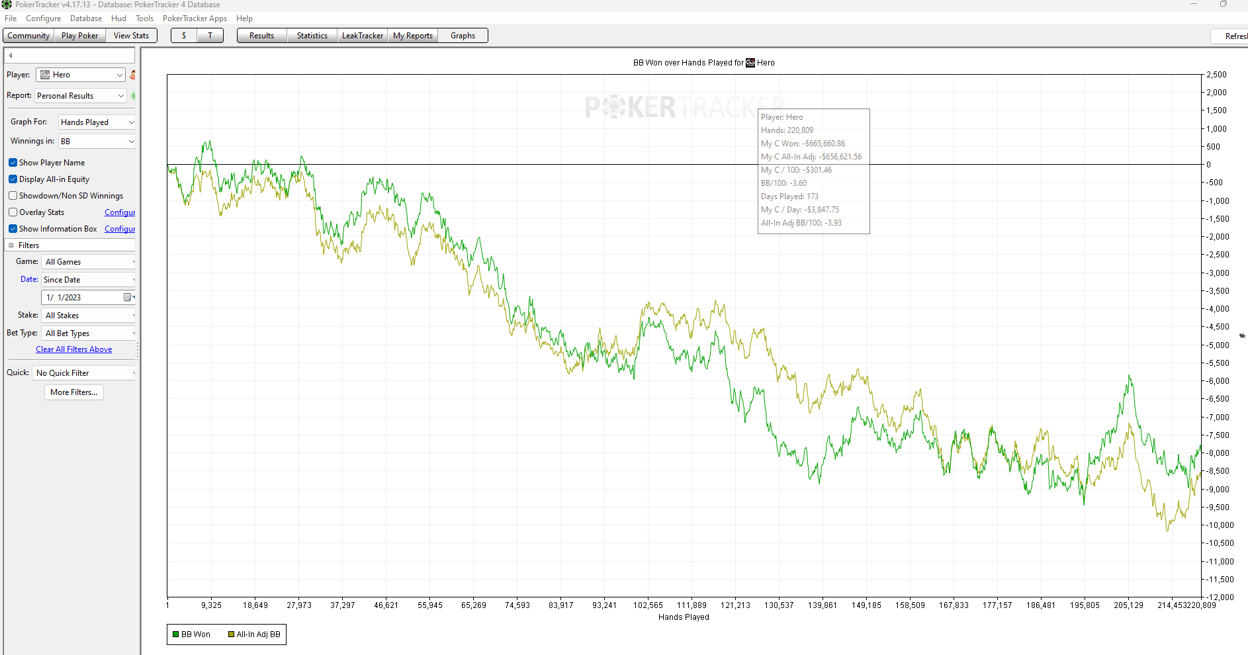The image size is (1248, 655).
Task: Open the calendar picker in the date field
Action: coord(128,298)
